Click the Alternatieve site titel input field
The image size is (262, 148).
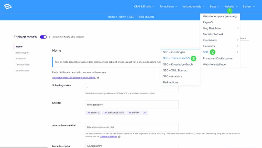(x=132, y=127)
